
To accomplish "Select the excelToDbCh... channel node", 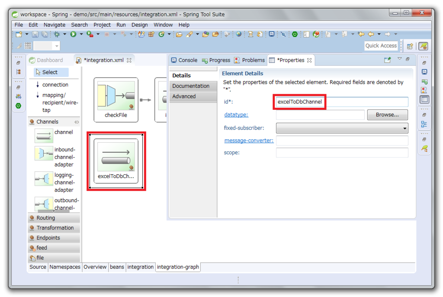I will click(x=116, y=161).
